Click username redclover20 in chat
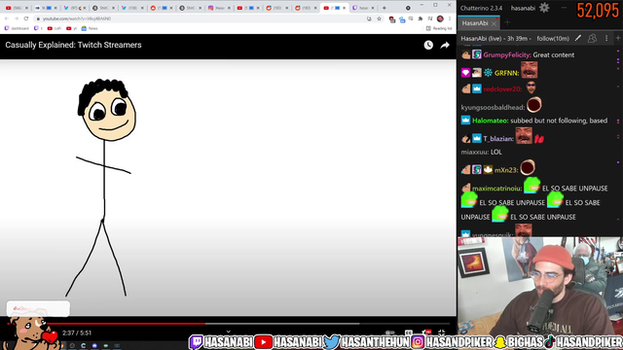 click(x=502, y=89)
